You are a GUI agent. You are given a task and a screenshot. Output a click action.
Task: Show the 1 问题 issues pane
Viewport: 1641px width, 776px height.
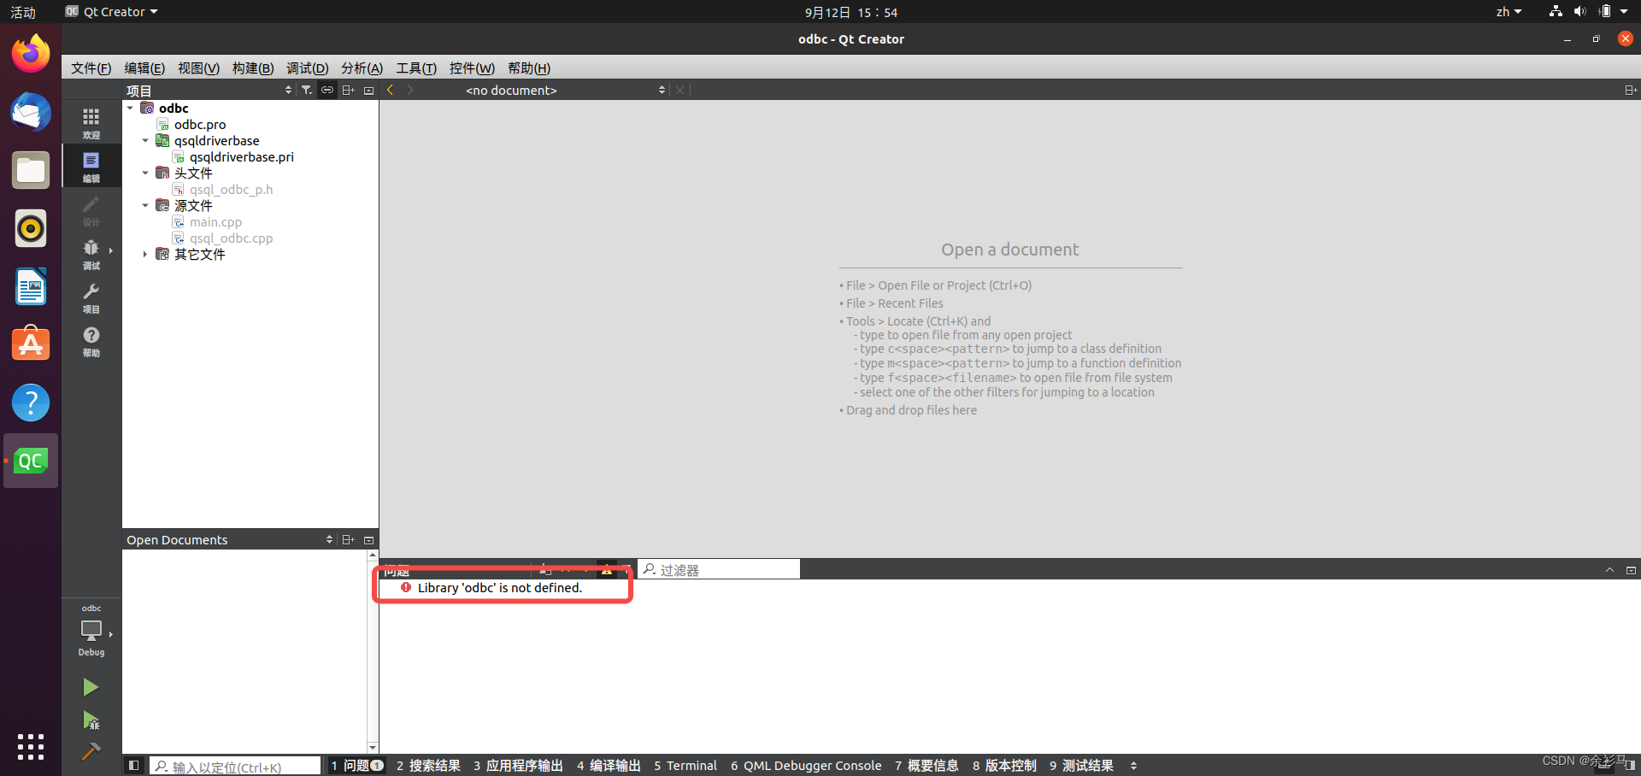pyautogui.click(x=357, y=766)
